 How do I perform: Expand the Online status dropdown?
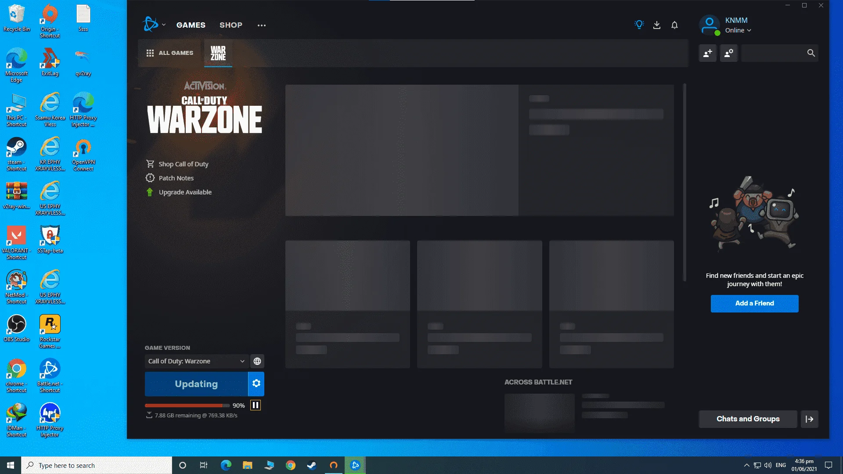coord(739,30)
